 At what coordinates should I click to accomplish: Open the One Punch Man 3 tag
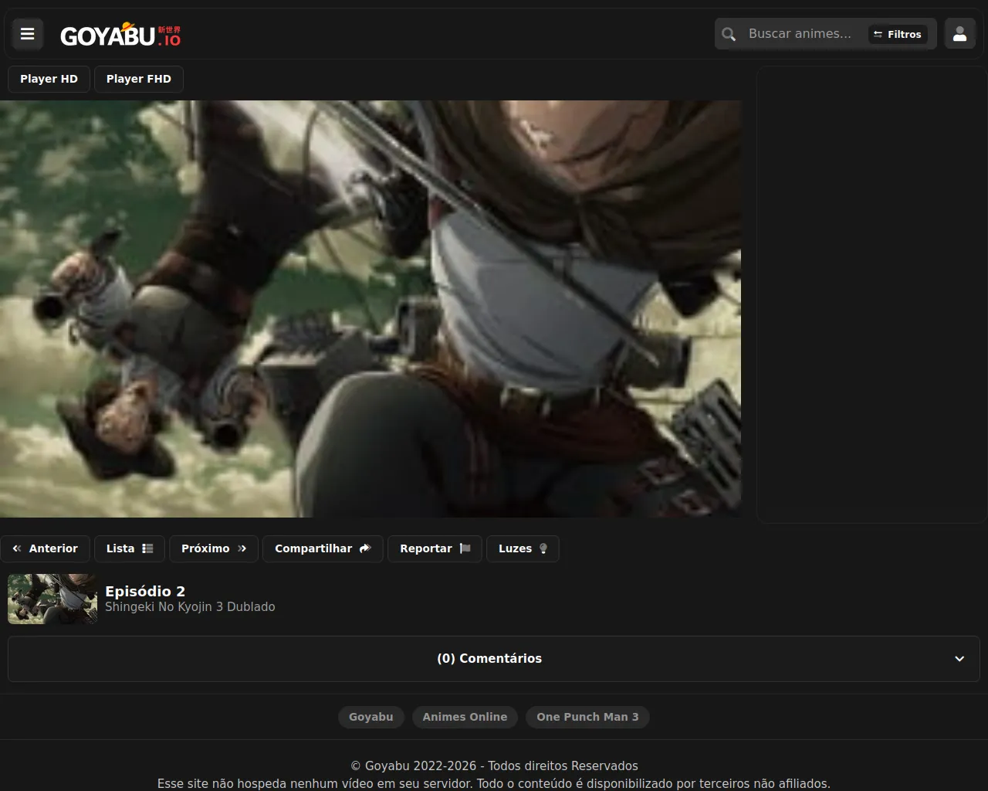coord(587,717)
